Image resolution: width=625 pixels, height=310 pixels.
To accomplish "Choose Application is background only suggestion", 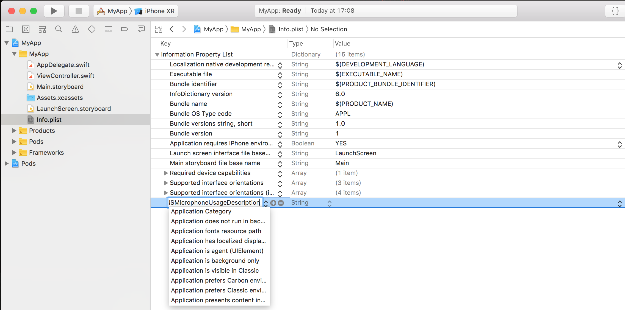I will [219, 261].
